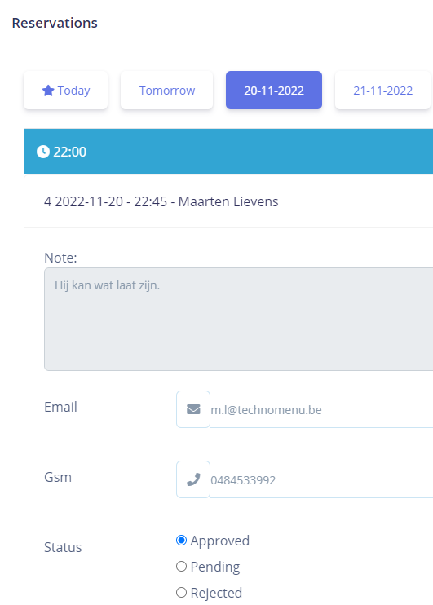Screen dimensions: 433x605
Task: Select the Approved status radio button
Action: [x=181, y=540]
